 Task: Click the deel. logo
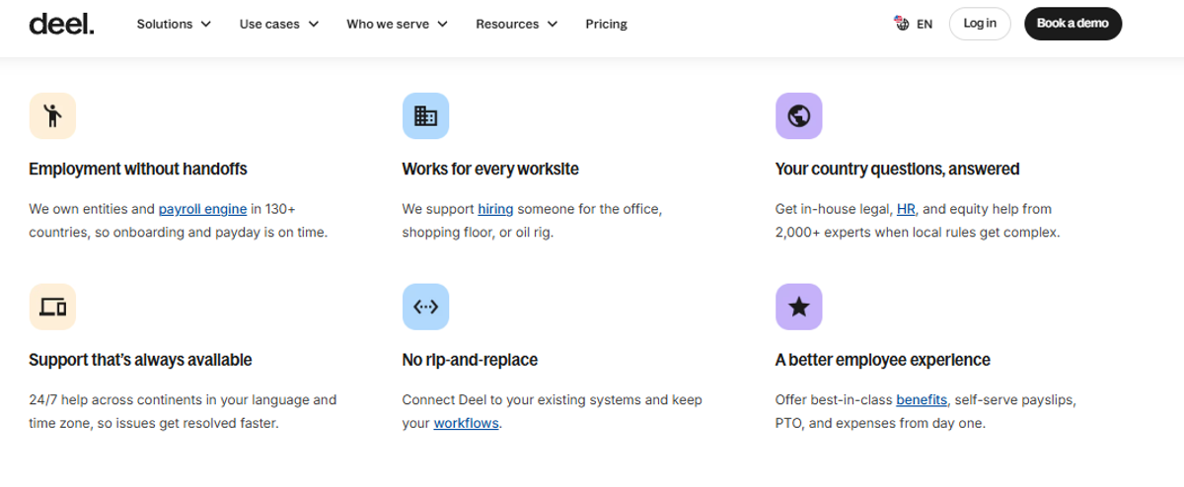tap(61, 24)
